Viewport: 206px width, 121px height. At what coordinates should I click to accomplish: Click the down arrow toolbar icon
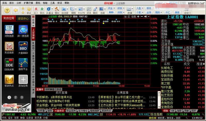[23, 12]
